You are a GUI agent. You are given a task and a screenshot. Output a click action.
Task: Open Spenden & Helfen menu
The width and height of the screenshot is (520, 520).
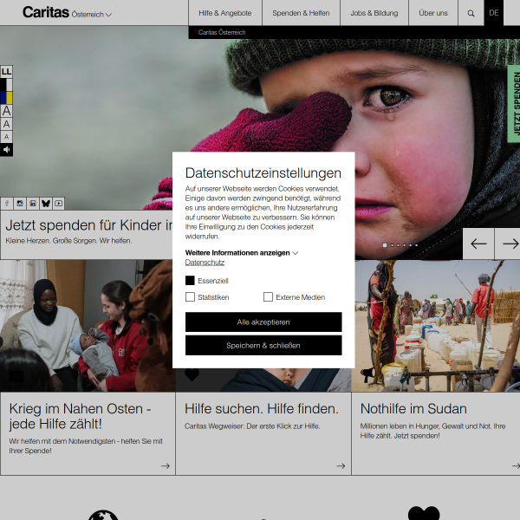(301, 13)
